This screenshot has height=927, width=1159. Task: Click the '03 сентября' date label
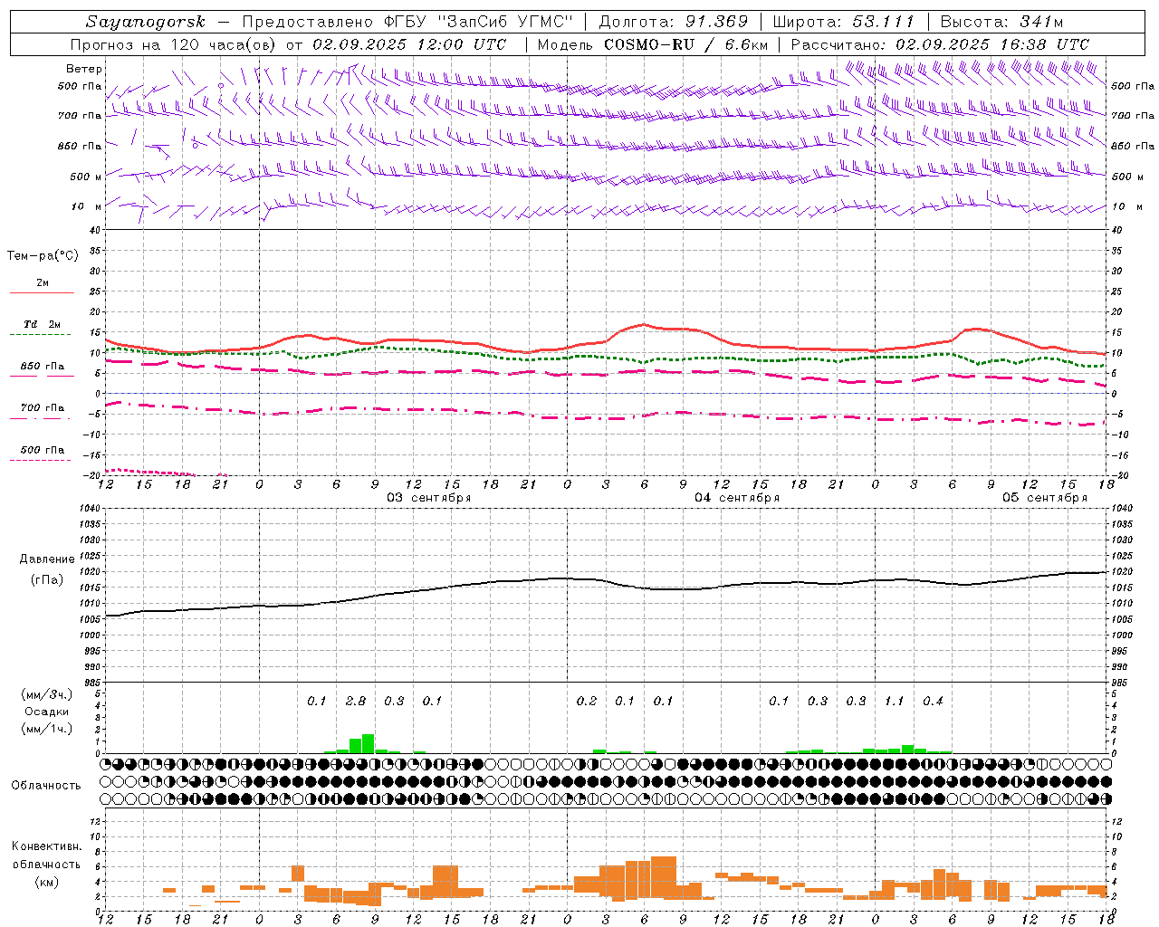[429, 498]
